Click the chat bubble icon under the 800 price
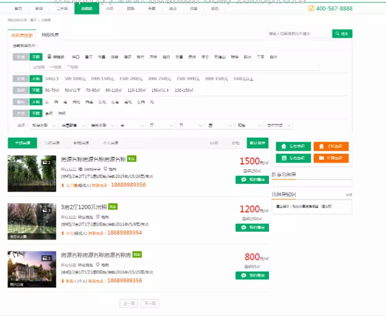 click(x=244, y=276)
